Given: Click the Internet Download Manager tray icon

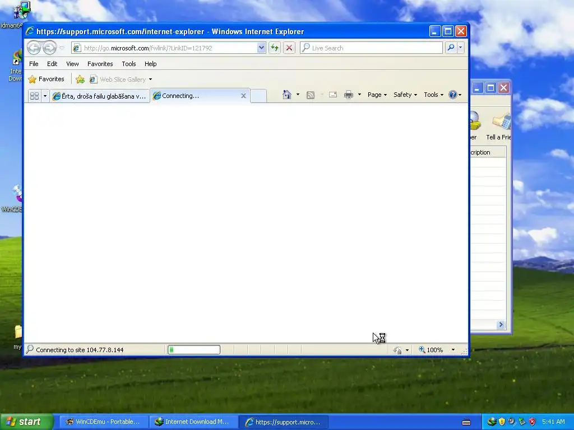Looking at the screenshot, I should (492, 422).
